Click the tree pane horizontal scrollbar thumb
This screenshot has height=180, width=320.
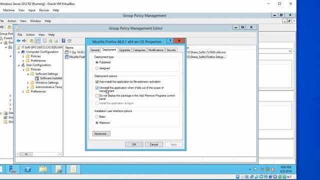26,154
